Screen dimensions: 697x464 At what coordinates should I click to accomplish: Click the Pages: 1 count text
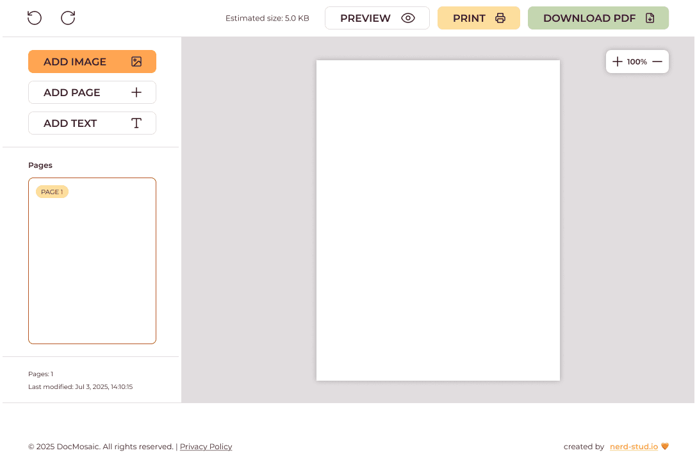coord(40,374)
